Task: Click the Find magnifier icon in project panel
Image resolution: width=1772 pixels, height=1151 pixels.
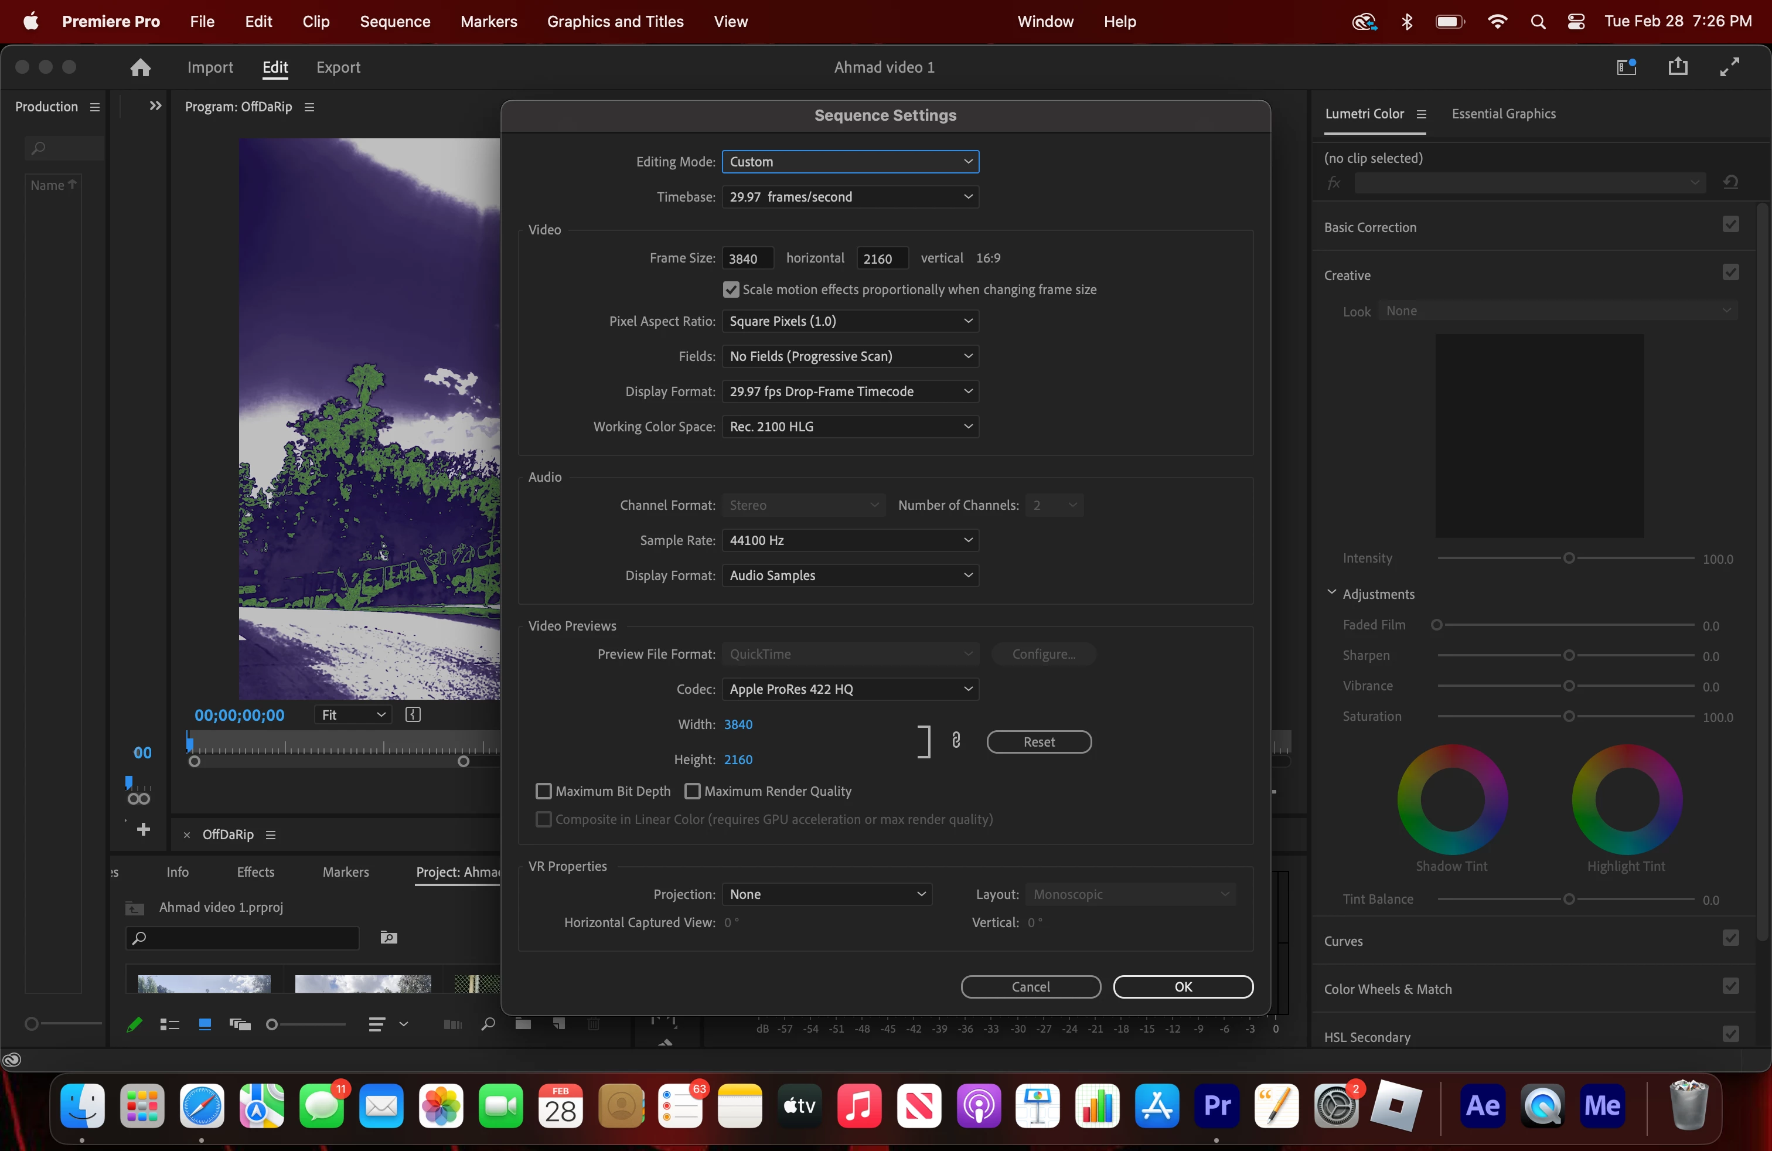Action: (x=488, y=1024)
